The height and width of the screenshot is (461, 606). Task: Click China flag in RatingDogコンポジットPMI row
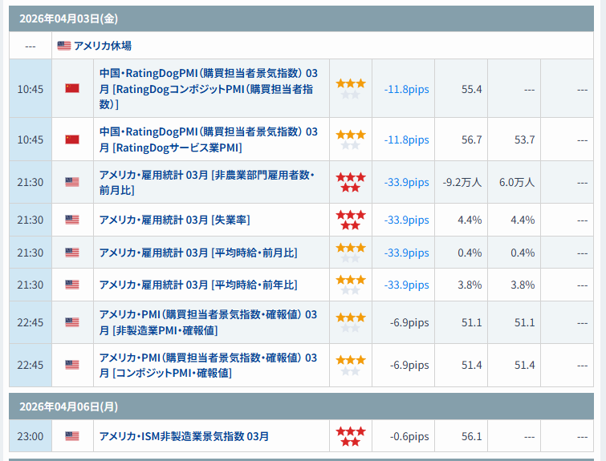[x=72, y=88]
